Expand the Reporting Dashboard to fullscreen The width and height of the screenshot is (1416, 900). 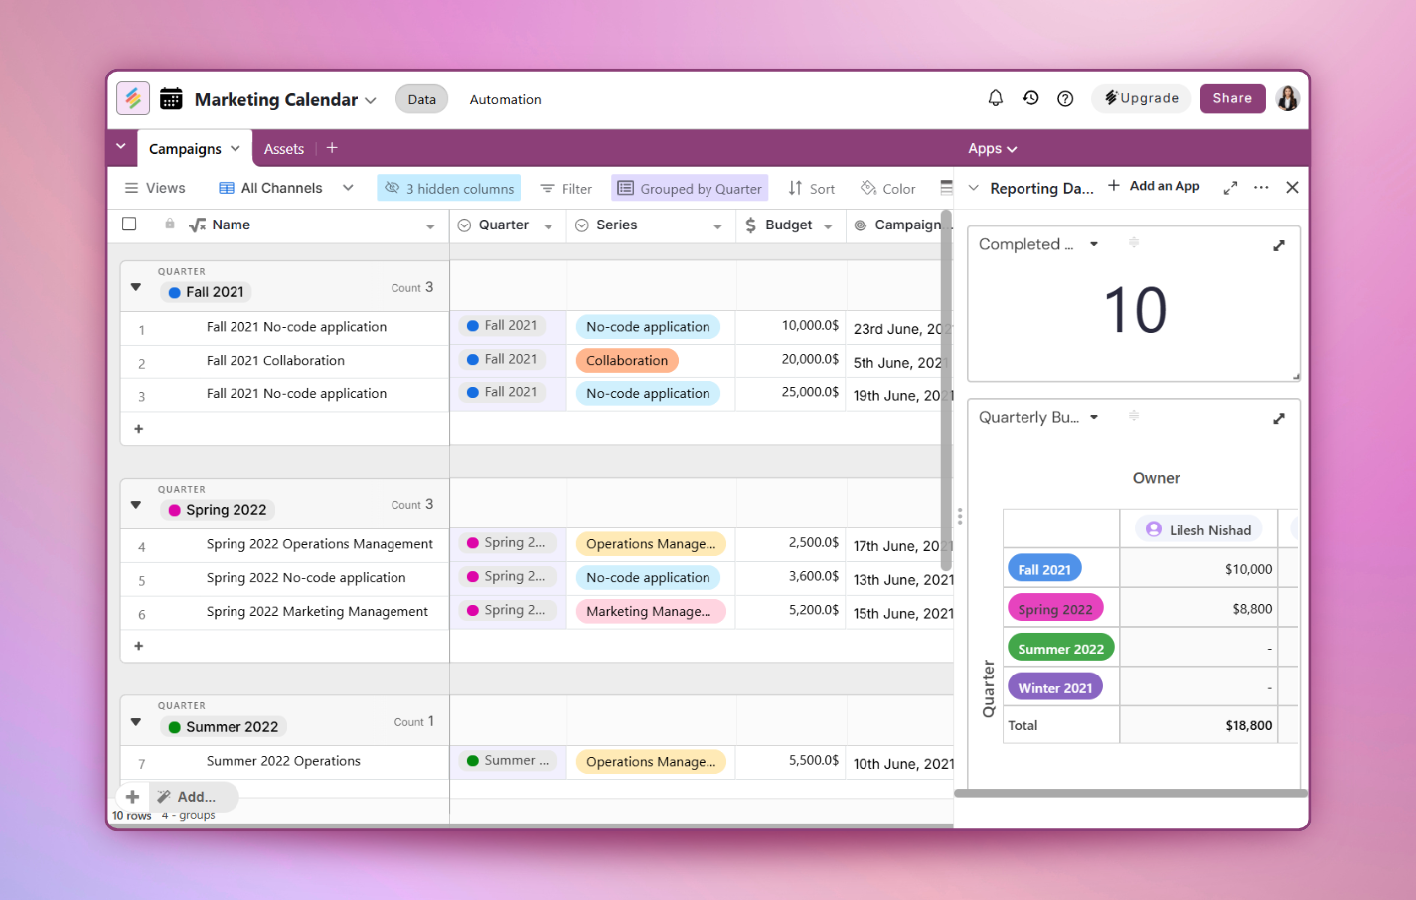pos(1230,188)
